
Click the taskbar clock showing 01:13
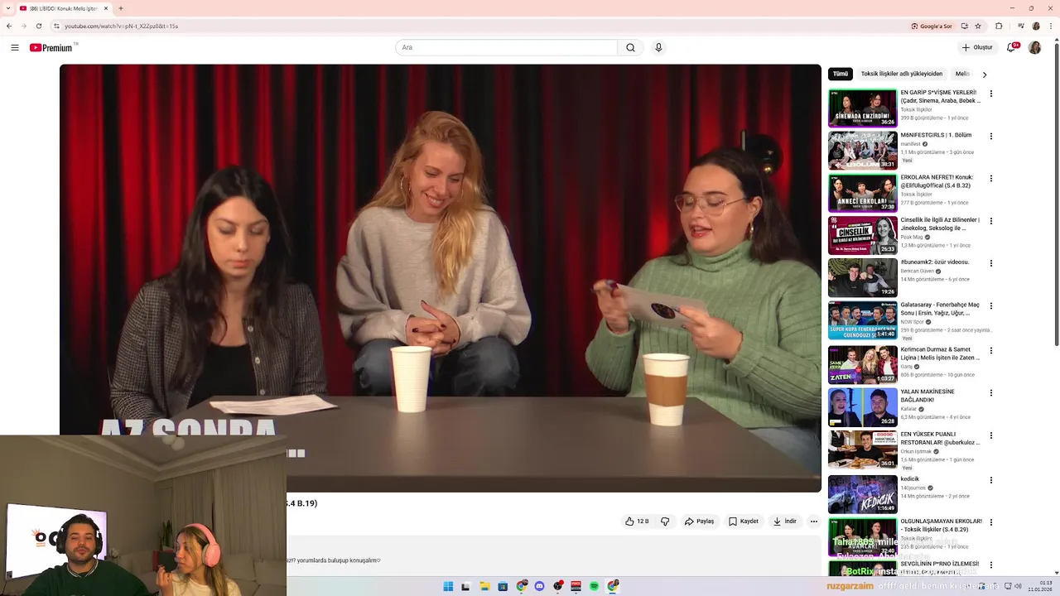click(x=1040, y=586)
